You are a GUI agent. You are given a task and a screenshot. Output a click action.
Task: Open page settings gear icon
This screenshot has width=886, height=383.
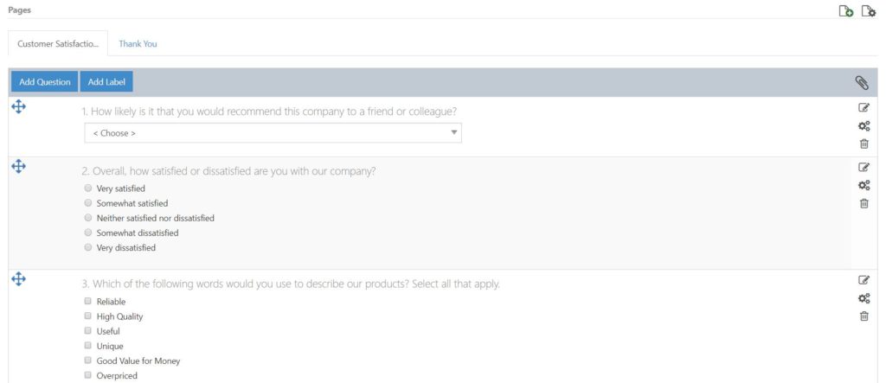click(x=869, y=10)
